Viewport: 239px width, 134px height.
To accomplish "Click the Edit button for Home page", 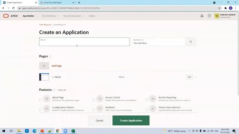I will [189, 77].
